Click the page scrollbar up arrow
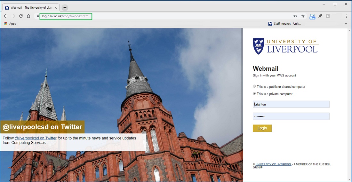 pyautogui.click(x=350, y=30)
